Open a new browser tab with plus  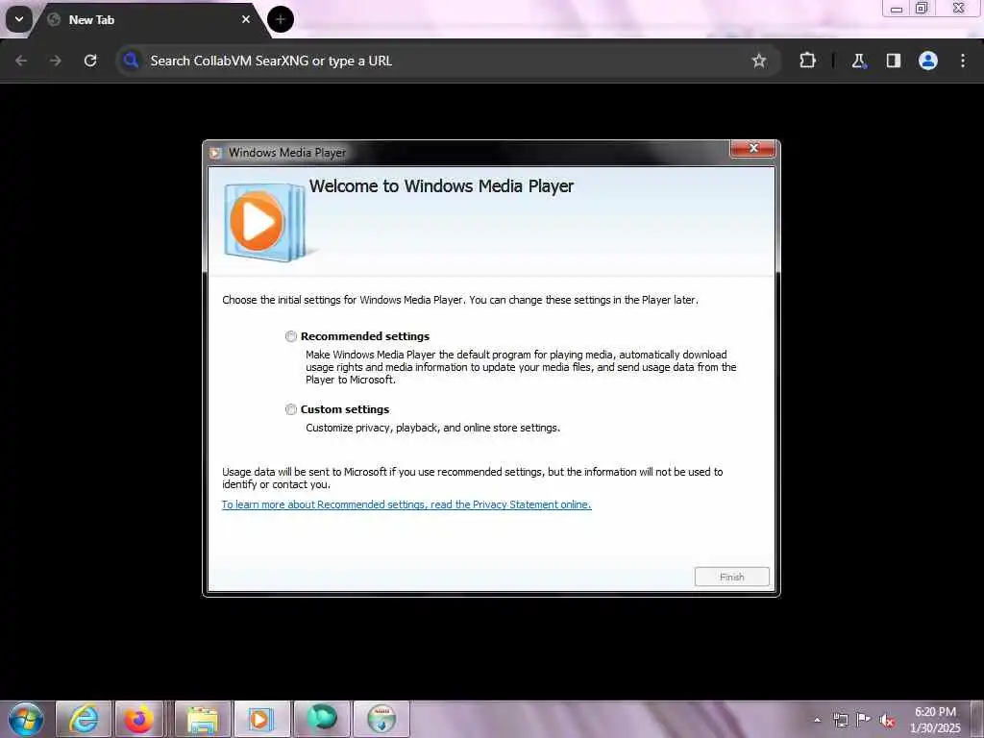tap(280, 19)
